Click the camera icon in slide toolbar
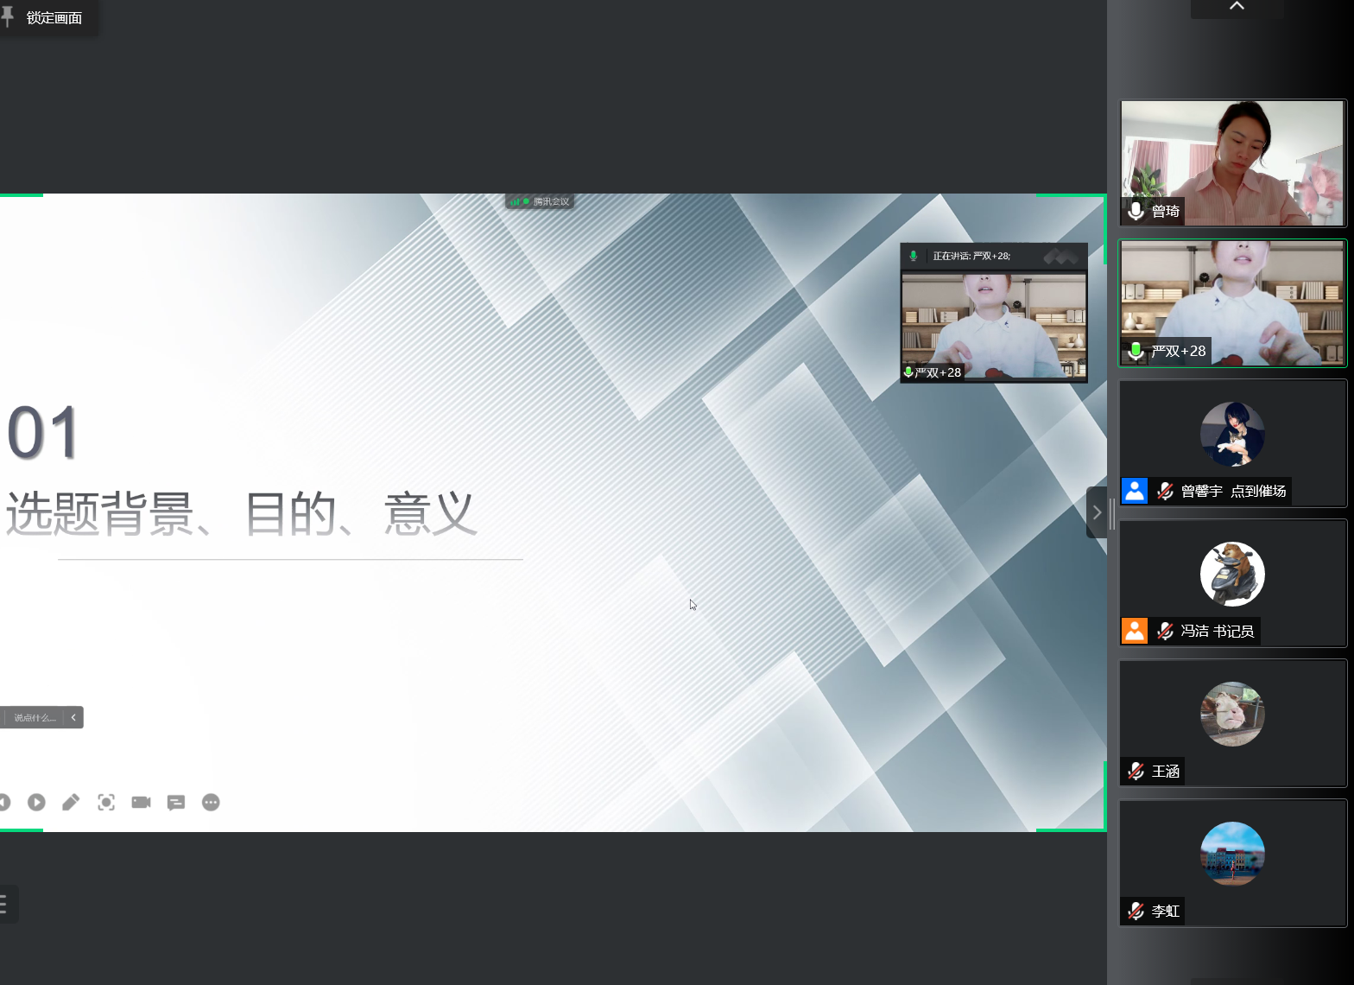The height and width of the screenshot is (985, 1354). [x=141, y=803]
